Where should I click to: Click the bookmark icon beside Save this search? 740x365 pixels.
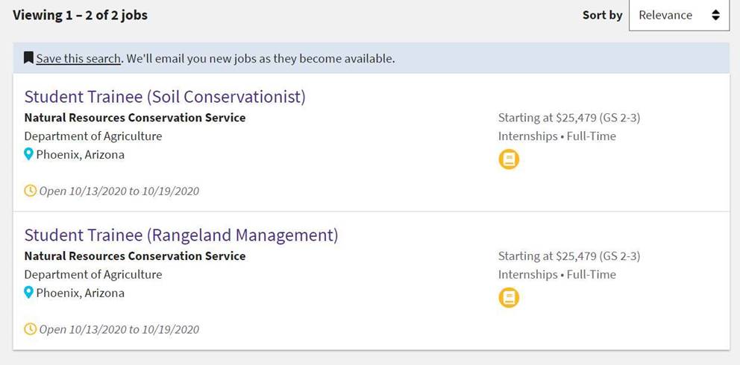29,58
